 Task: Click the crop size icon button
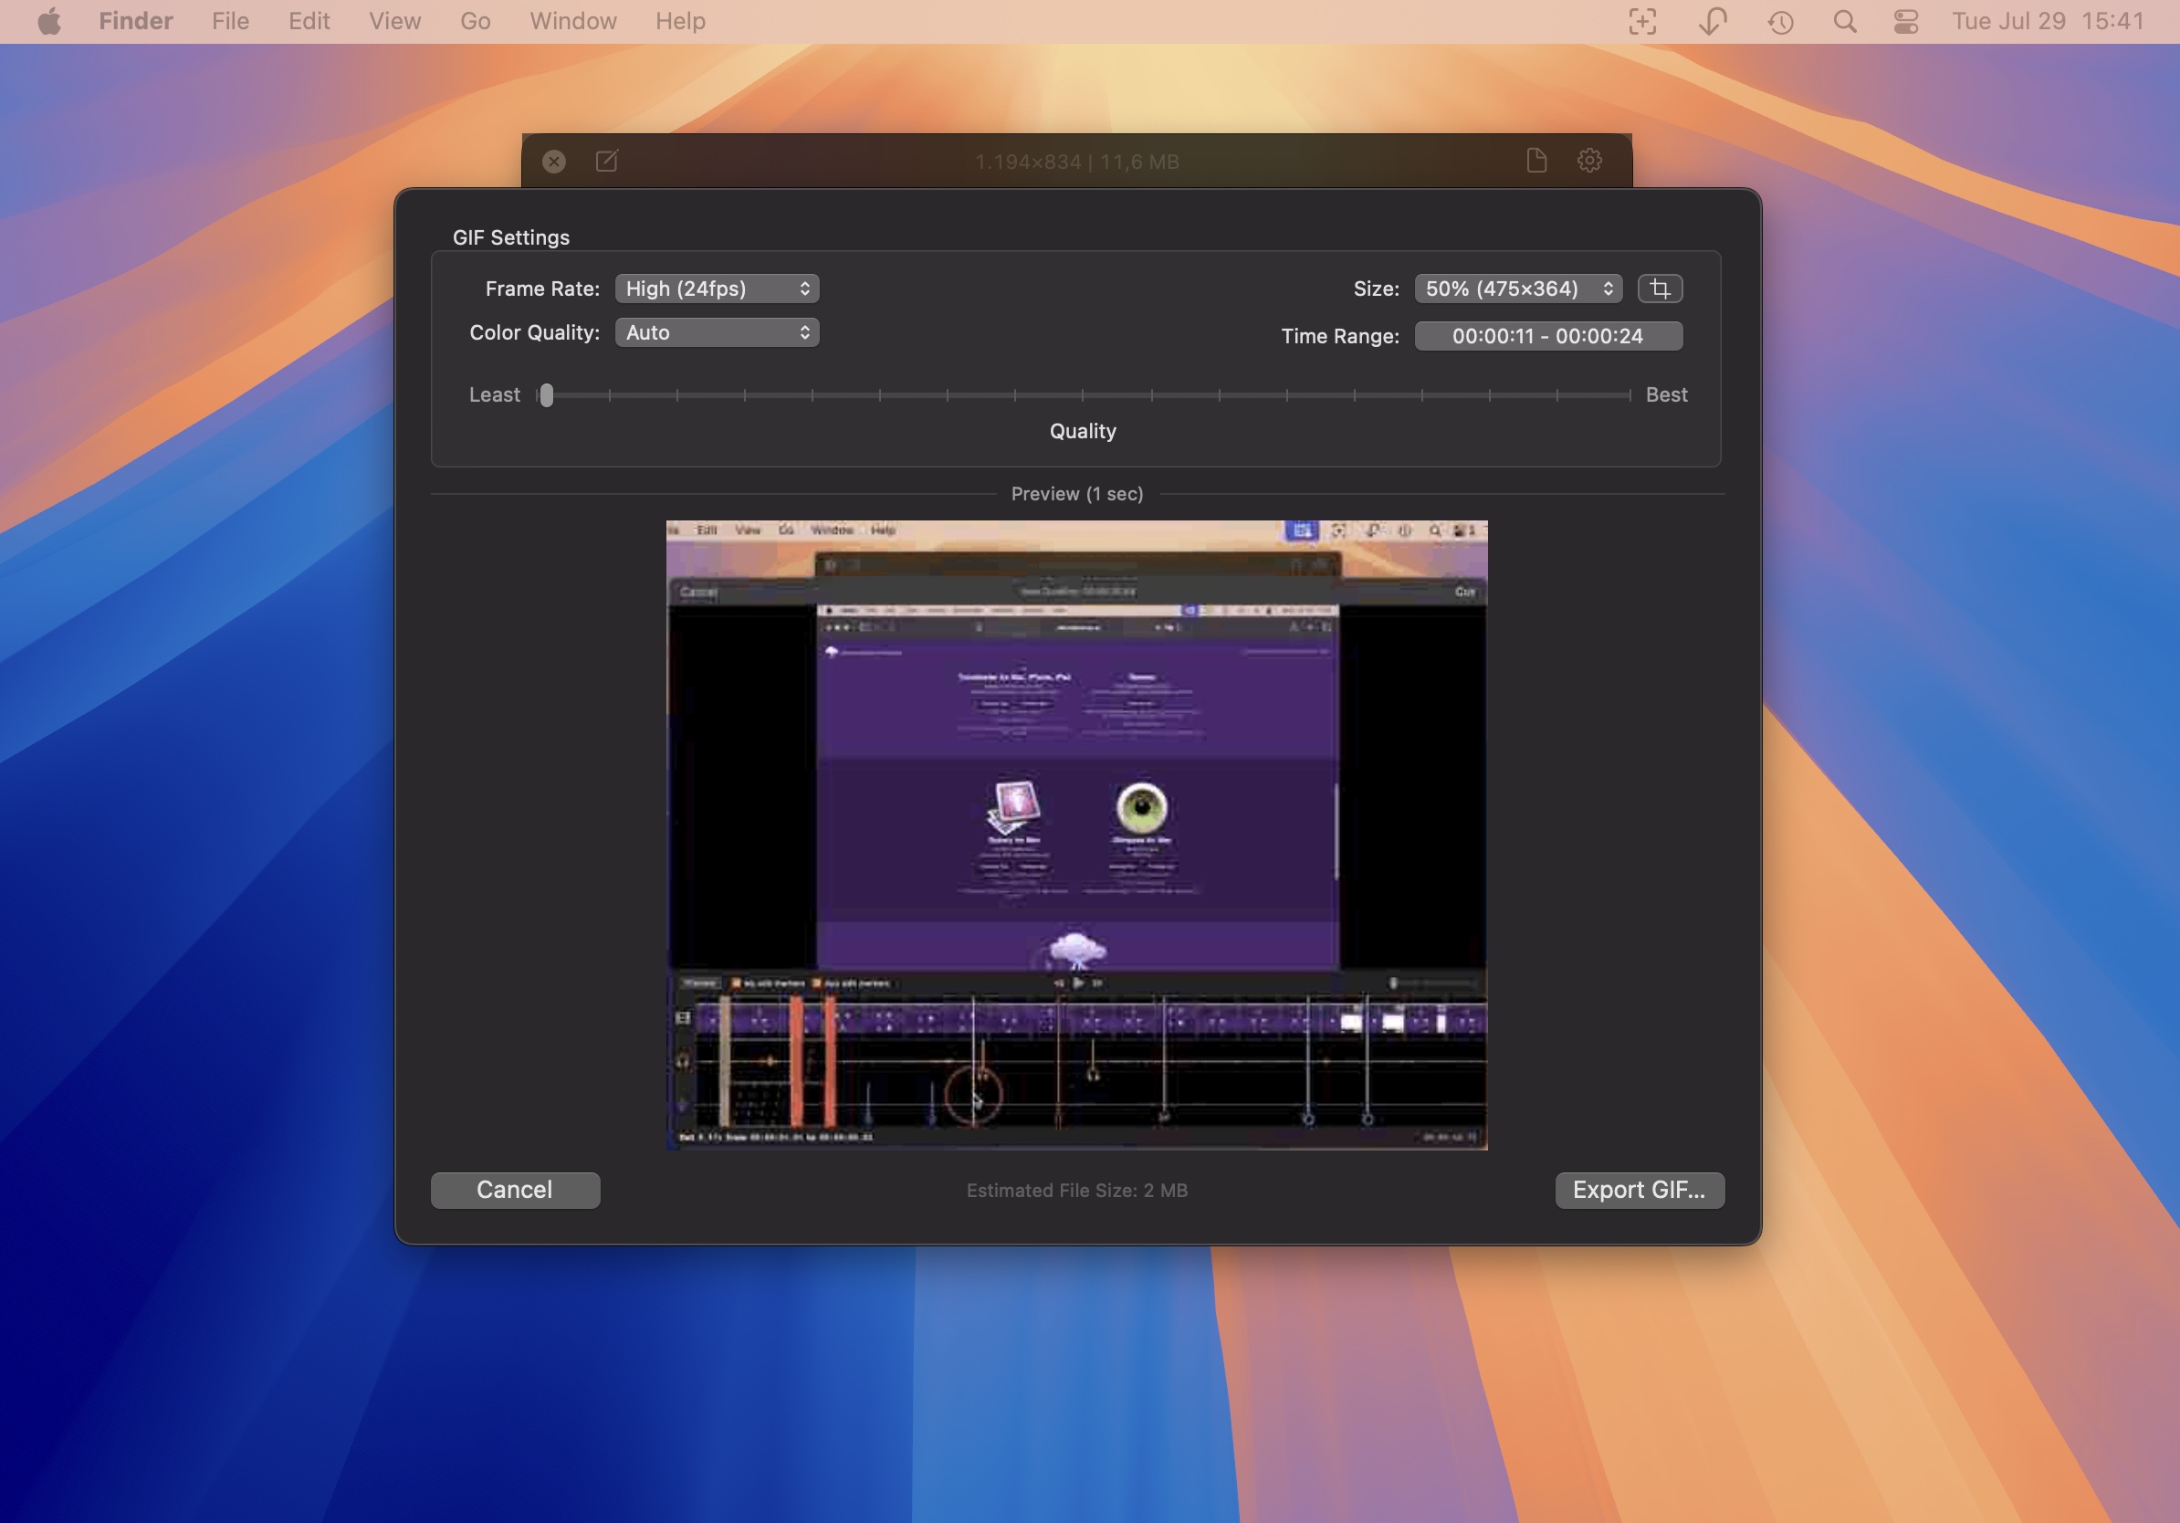coord(1659,289)
